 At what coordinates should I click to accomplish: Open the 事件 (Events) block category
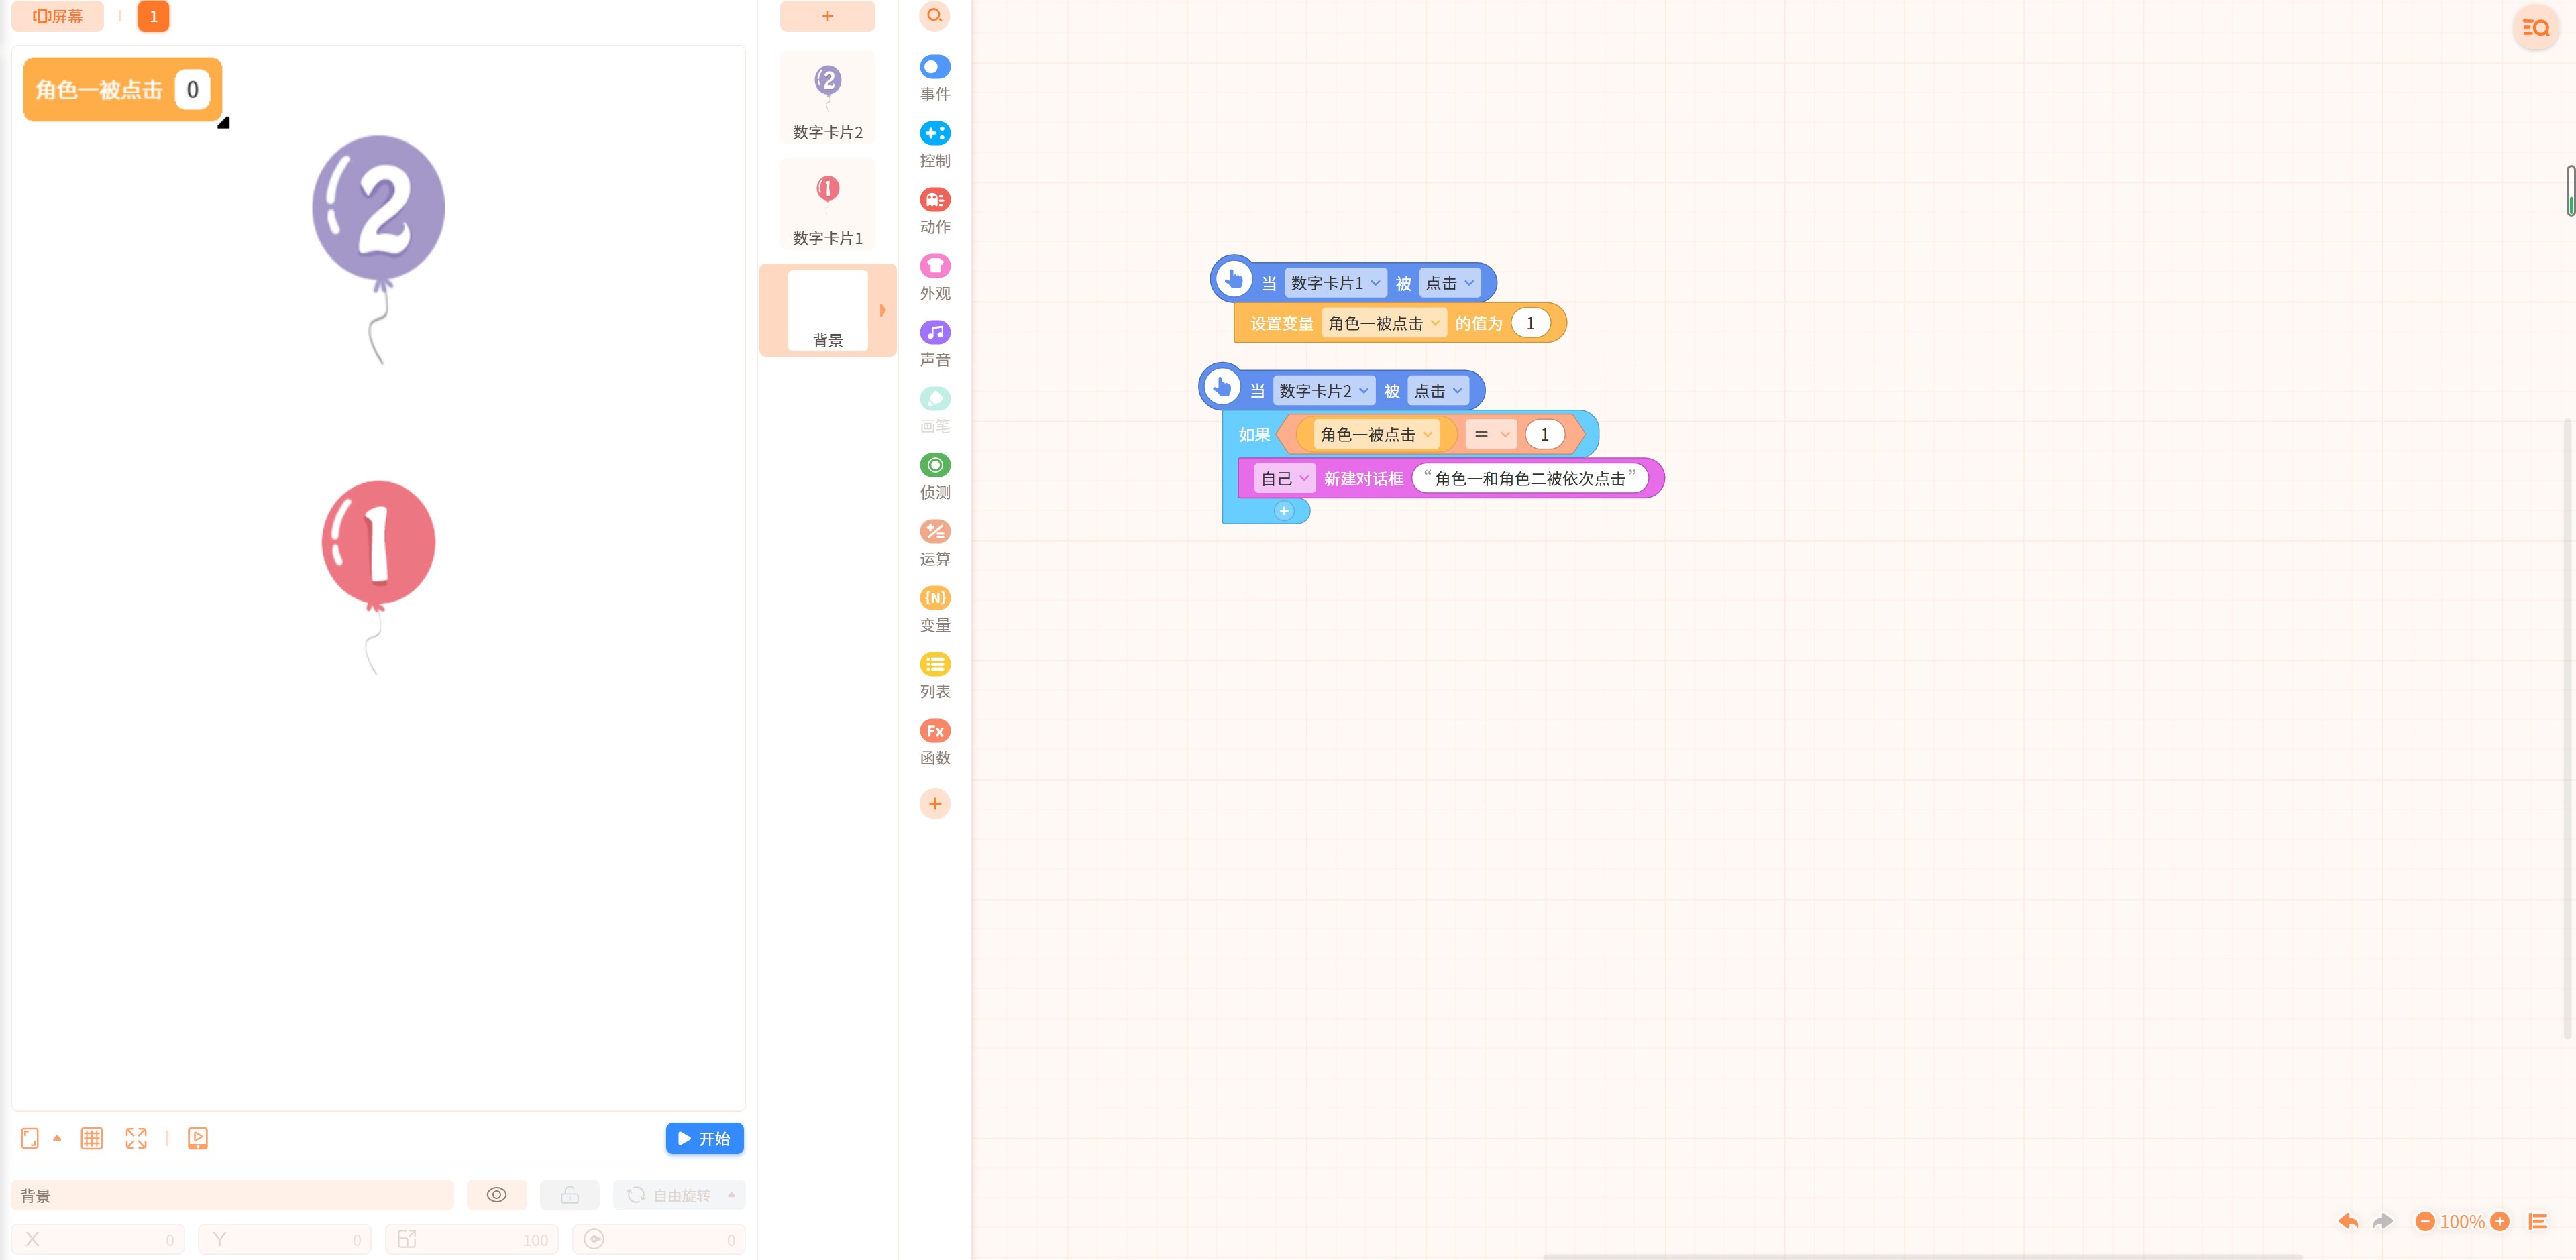934,78
